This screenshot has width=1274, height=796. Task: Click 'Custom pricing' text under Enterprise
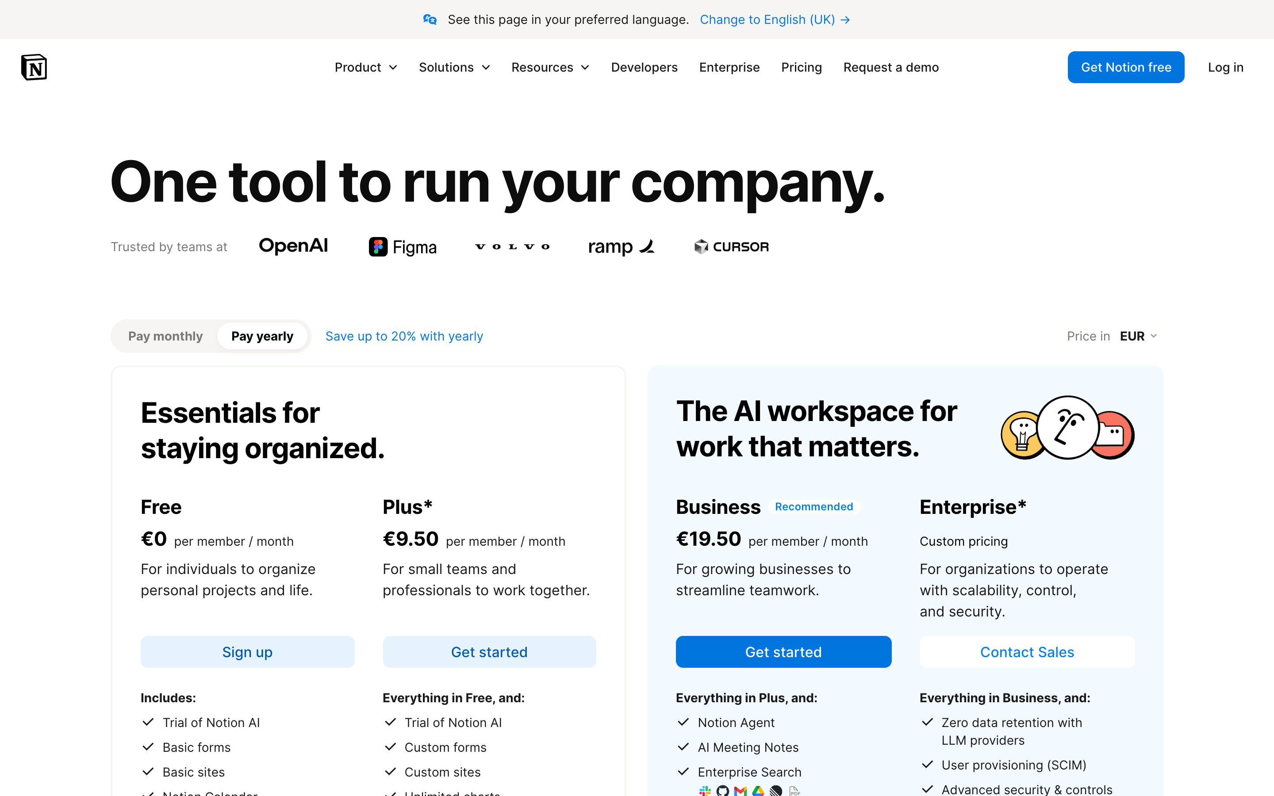(963, 541)
